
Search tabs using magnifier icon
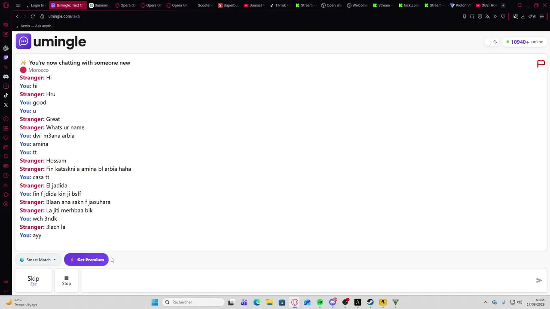click(x=519, y=6)
